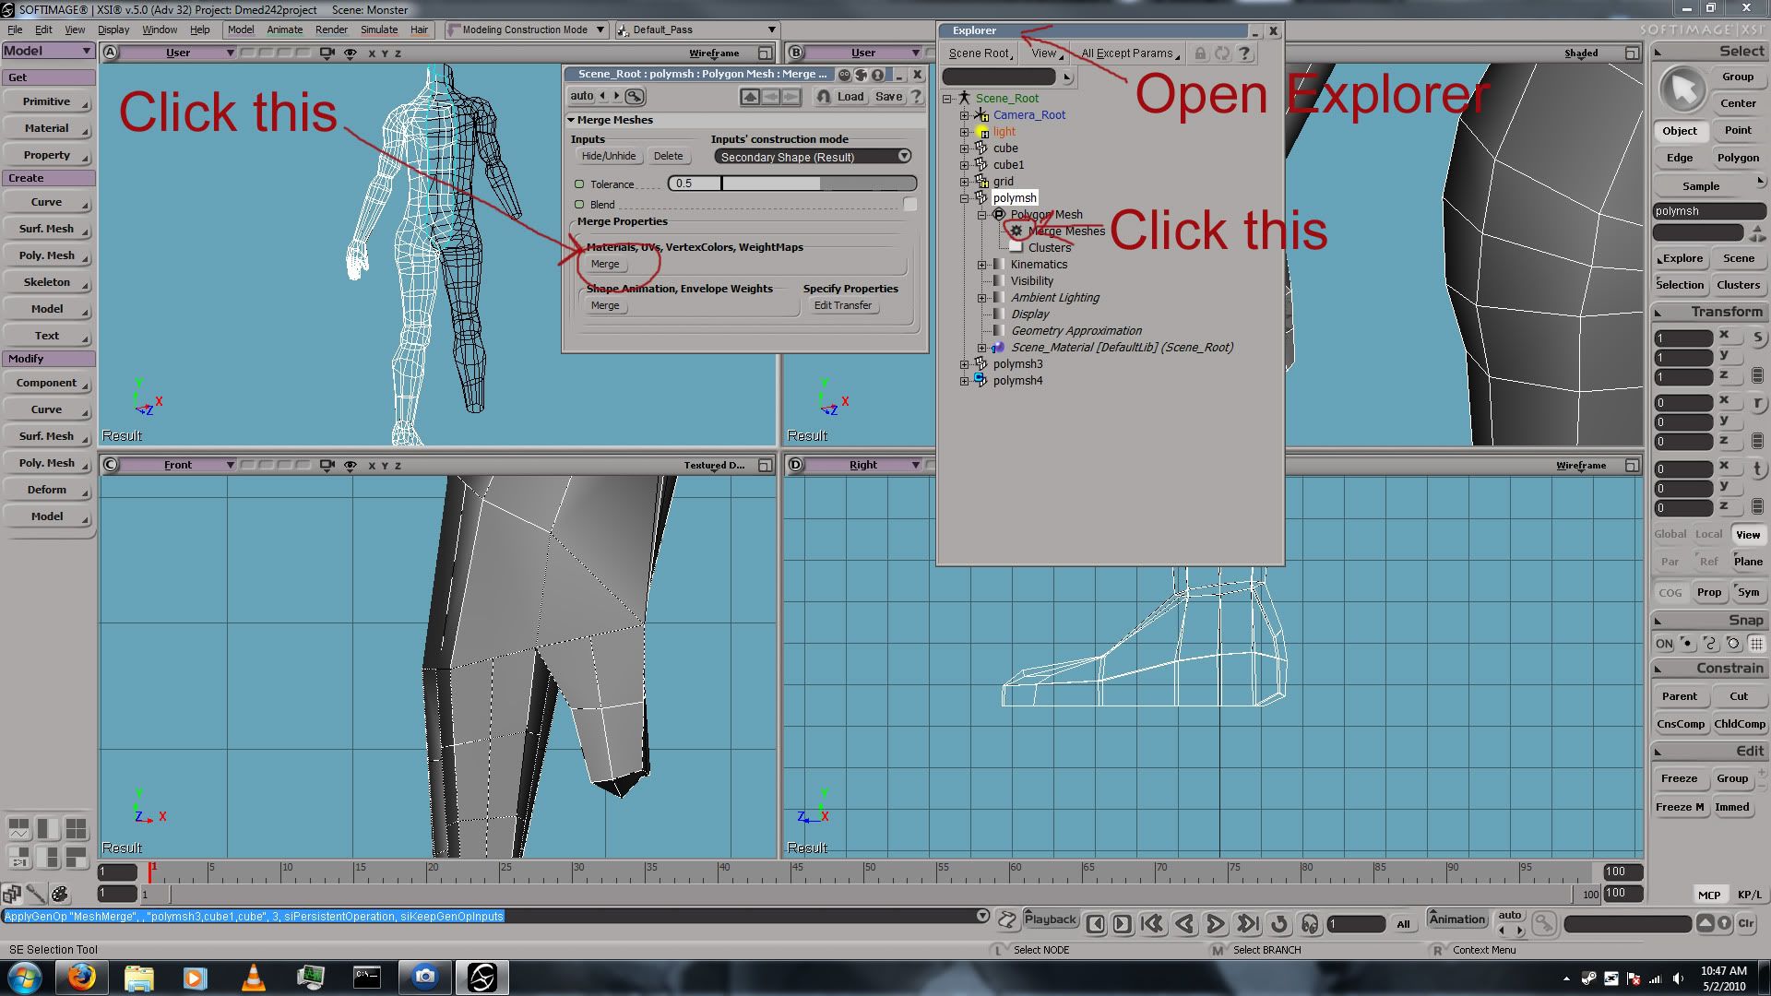Click the audio headphones icon in playback
Viewport: 1771px width, 996px height.
point(1309,923)
